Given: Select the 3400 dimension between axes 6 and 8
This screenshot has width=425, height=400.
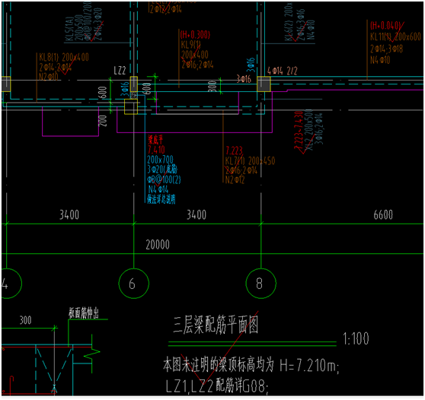Looking at the screenshot, I should point(197,215).
